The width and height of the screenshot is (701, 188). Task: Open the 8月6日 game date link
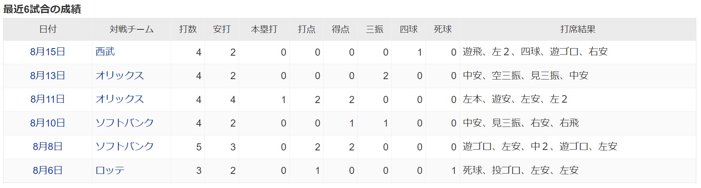point(48,170)
